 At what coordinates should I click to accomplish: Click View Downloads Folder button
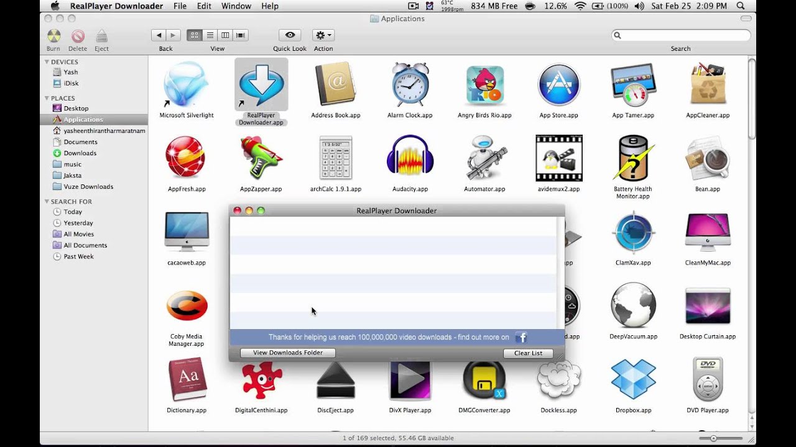click(288, 353)
